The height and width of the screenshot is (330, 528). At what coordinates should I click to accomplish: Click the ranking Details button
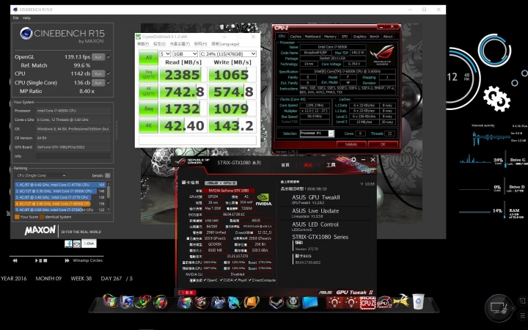pos(107,175)
